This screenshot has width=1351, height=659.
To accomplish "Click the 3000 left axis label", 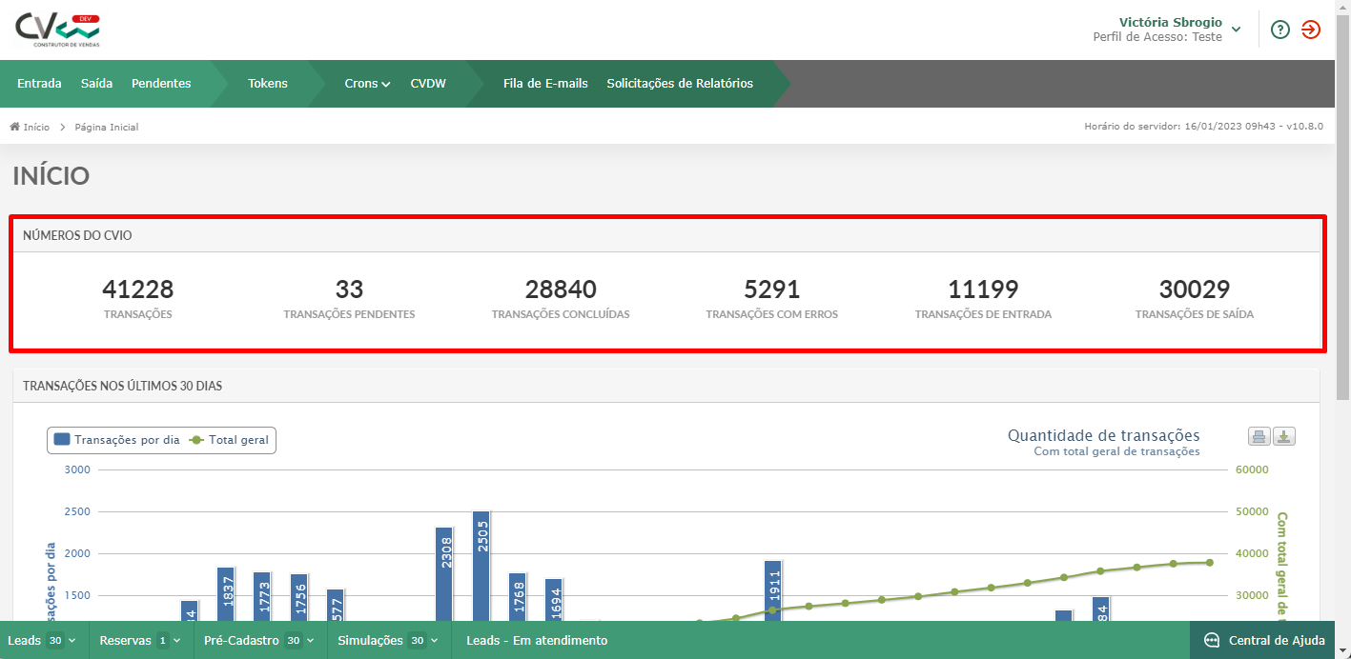I will (x=77, y=469).
